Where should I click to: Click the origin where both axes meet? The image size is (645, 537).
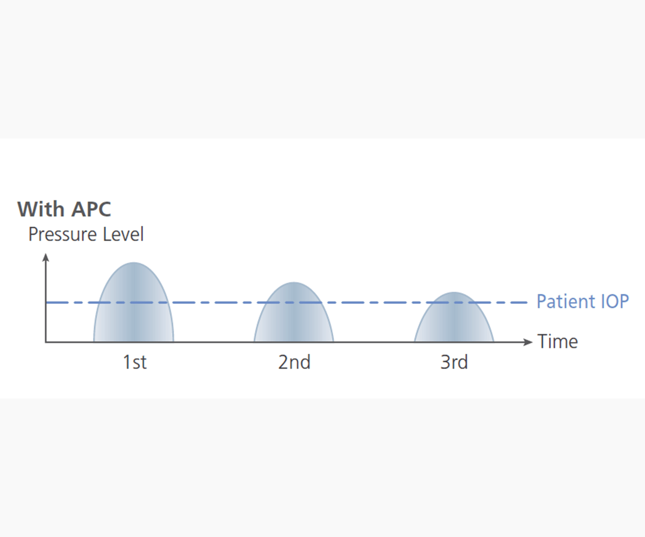pos(46,342)
